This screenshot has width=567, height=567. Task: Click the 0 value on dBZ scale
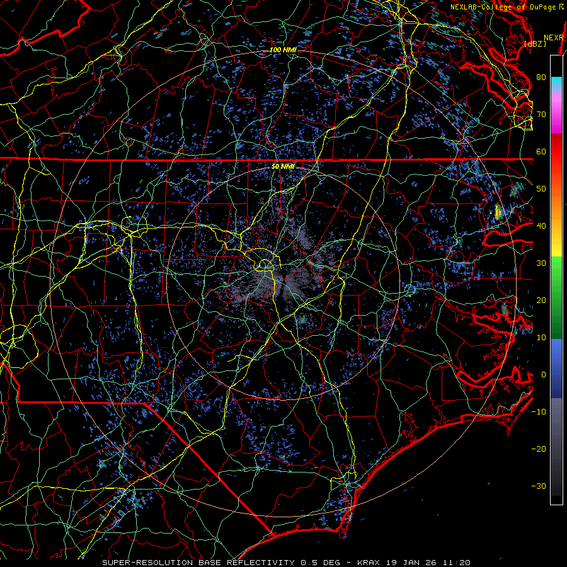click(544, 375)
